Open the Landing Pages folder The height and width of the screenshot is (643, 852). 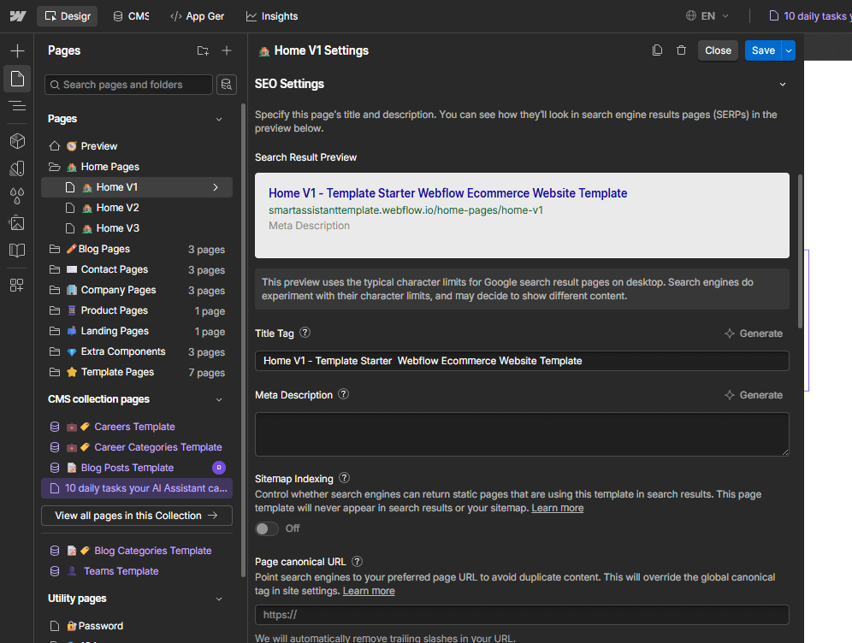[x=137, y=331]
